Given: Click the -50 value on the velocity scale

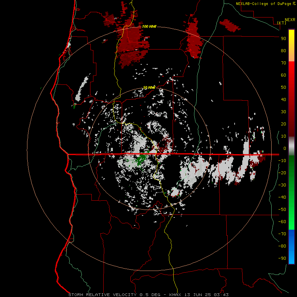Looking at the screenshot, I should coord(282,210).
